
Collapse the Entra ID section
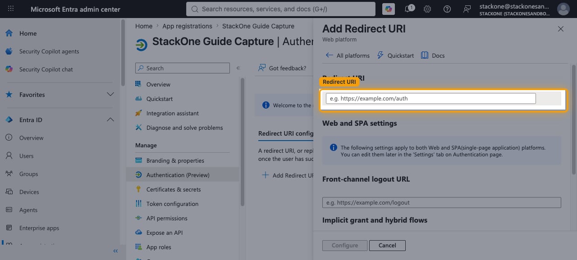click(x=110, y=120)
